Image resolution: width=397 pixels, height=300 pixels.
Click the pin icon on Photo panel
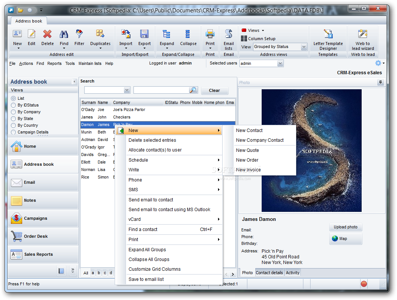pos(380,82)
